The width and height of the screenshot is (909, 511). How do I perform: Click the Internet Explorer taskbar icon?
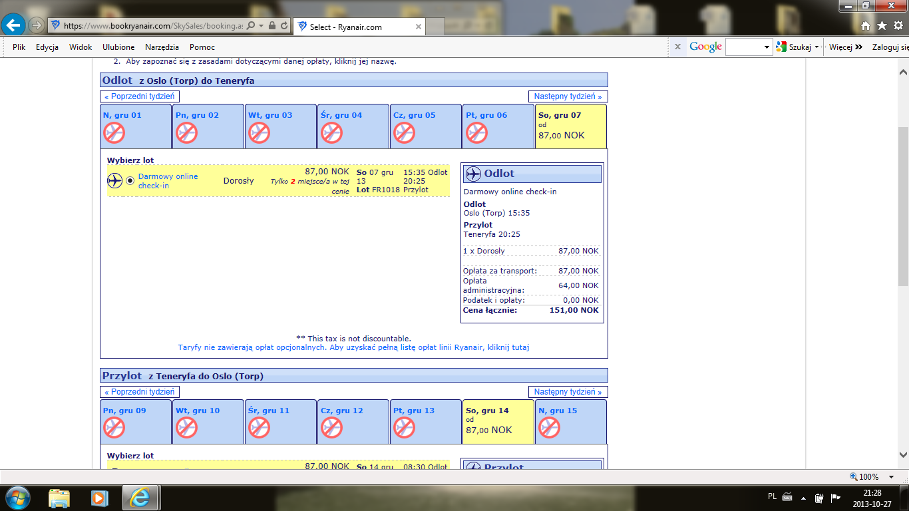click(140, 498)
